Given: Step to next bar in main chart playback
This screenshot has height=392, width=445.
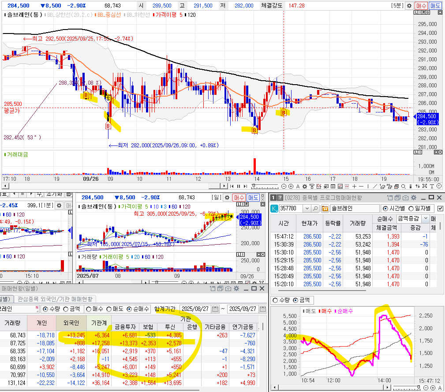Looking at the screenshot, I should point(245,187).
